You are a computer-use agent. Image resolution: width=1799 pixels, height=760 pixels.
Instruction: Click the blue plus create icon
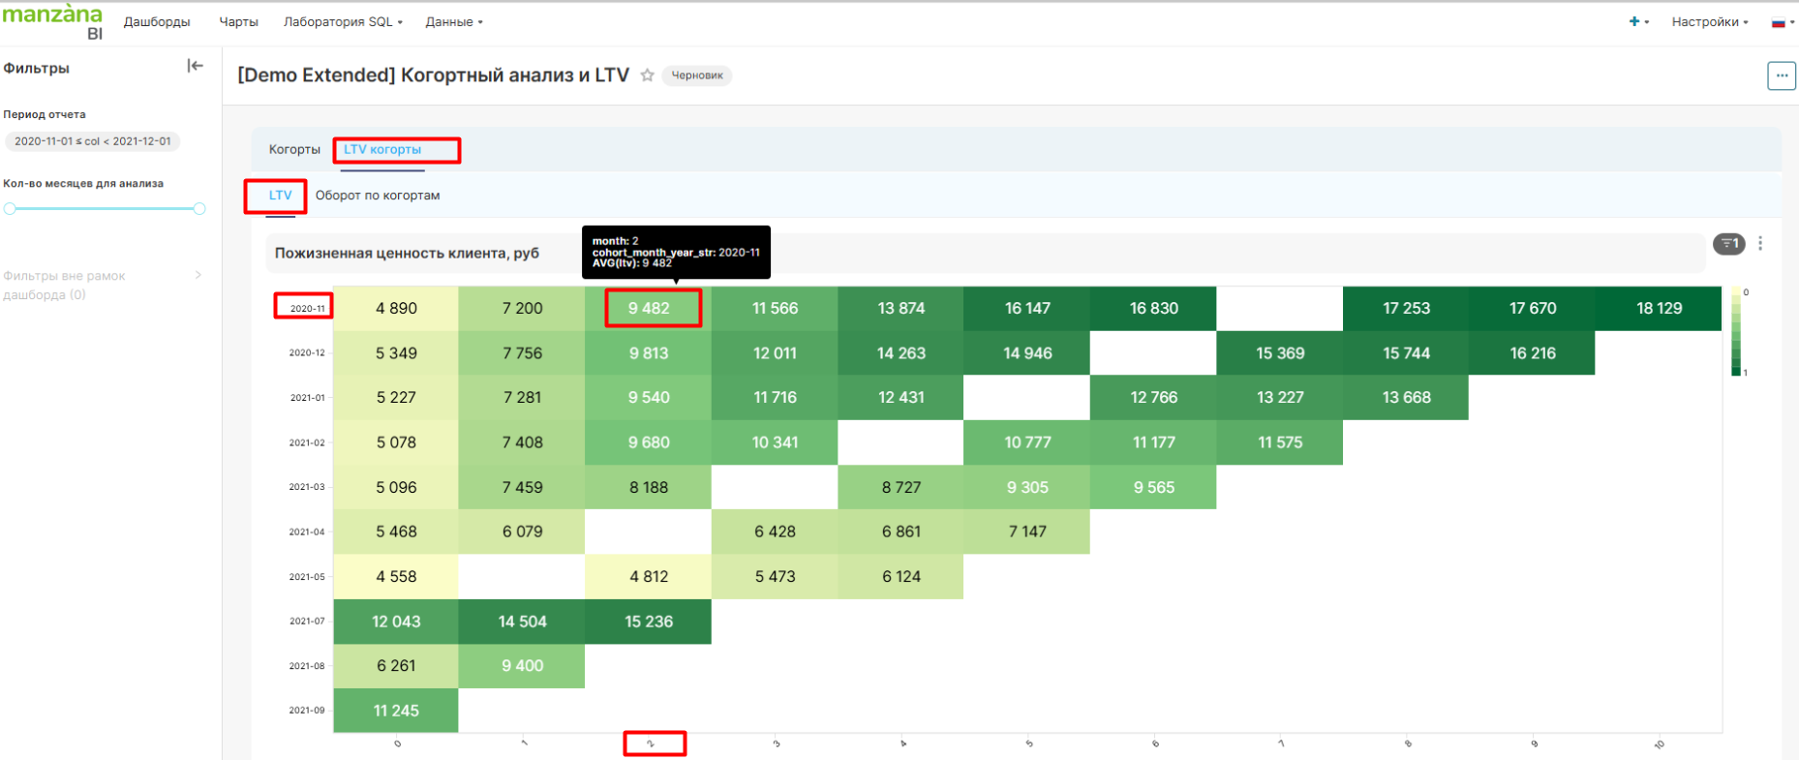click(x=1634, y=21)
